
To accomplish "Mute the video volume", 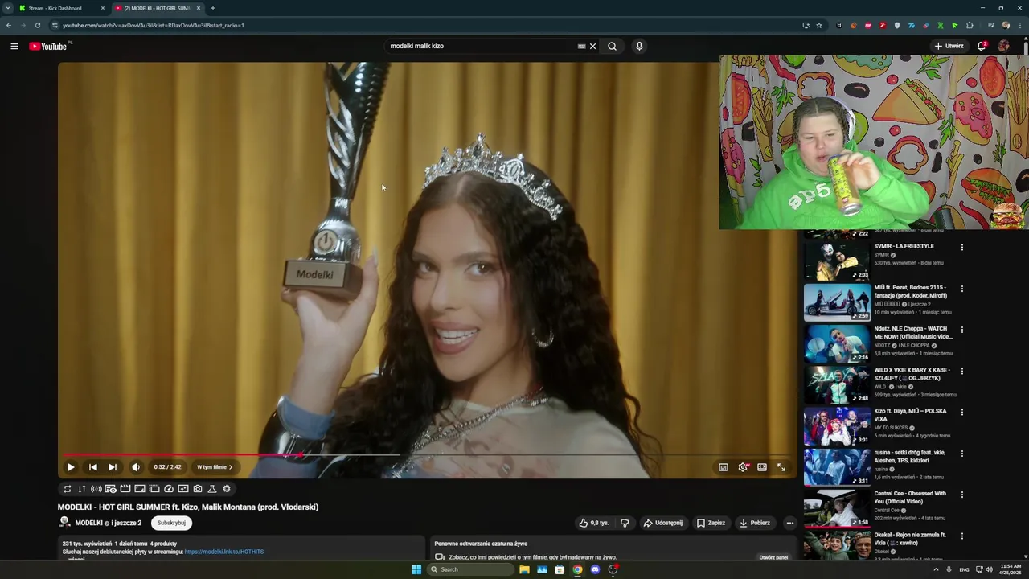I will (x=136, y=467).
